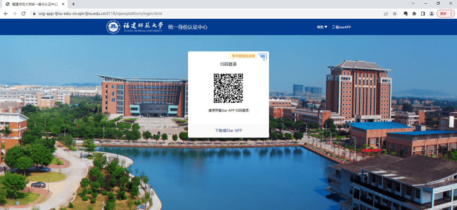Toggle the browser side panel
This screenshot has width=457, height=210.
point(423,14)
